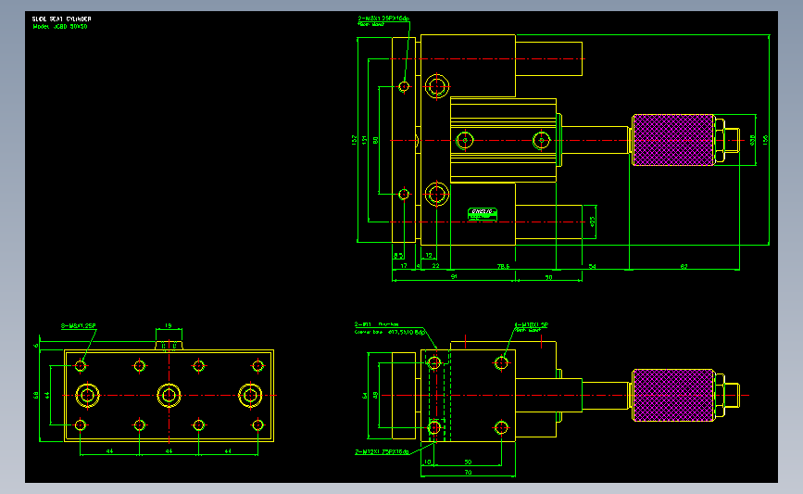803x494 pixels.
Task: Select the '156' dimension at the far right
Action: click(765, 140)
